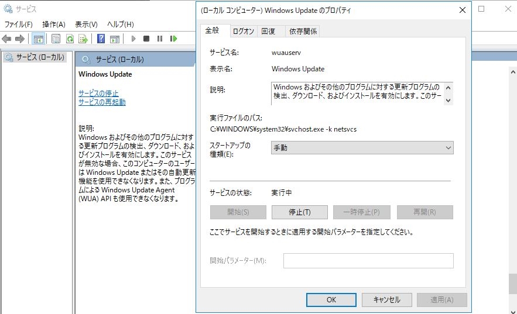Click the 停止(T) button
Image resolution: width=517 pixels, height=314 pixels.
(300, 212)
